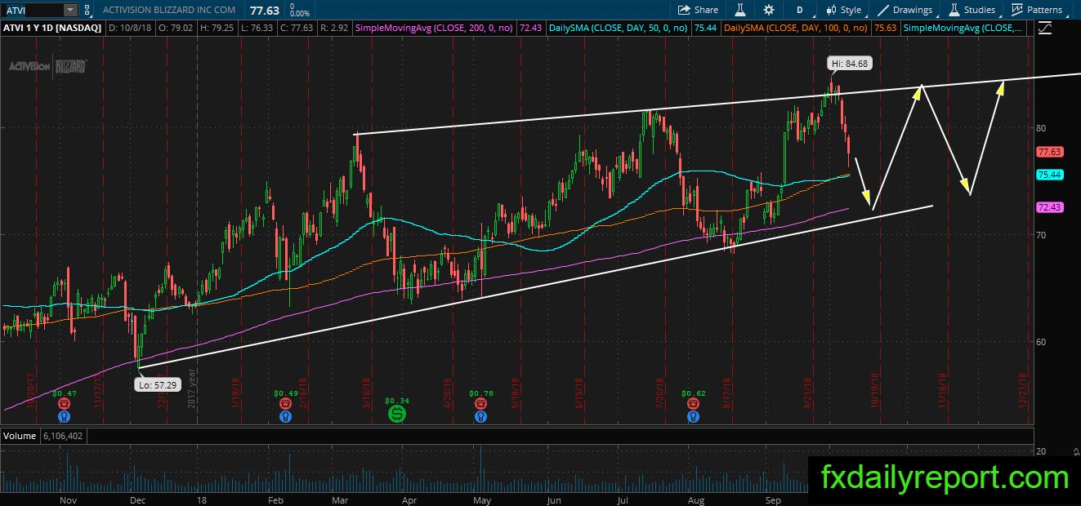Click the February $0.49 earnings phone icon

pos(285,403)
